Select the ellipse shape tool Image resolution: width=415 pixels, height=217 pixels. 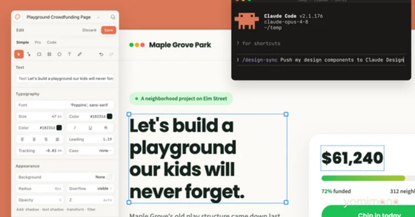(x=59, y=54)
